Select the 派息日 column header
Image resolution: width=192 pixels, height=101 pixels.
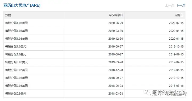point(179,15)
